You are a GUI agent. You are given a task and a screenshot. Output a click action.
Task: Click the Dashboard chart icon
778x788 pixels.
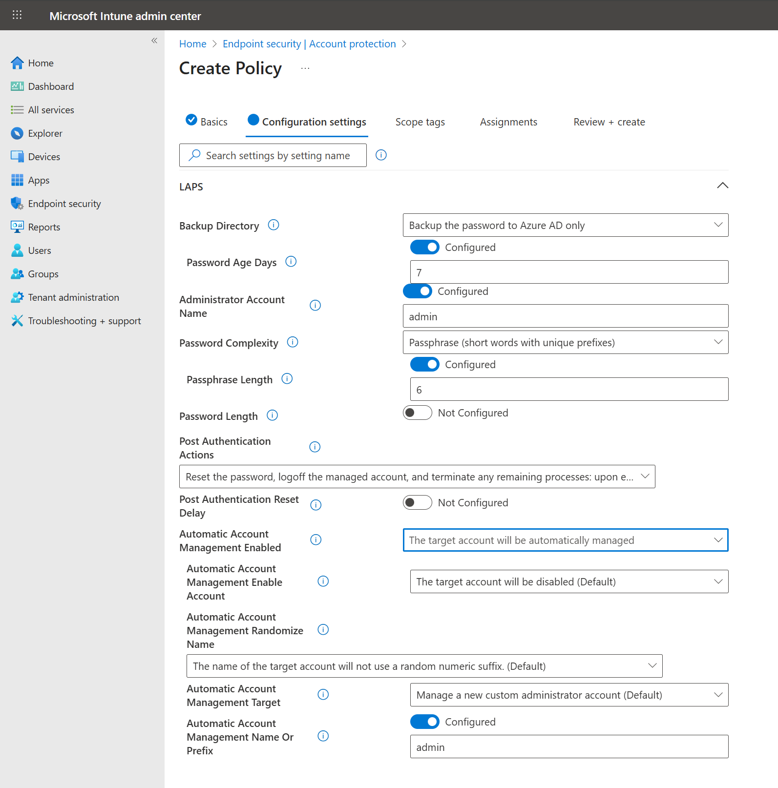coord(17,86)
